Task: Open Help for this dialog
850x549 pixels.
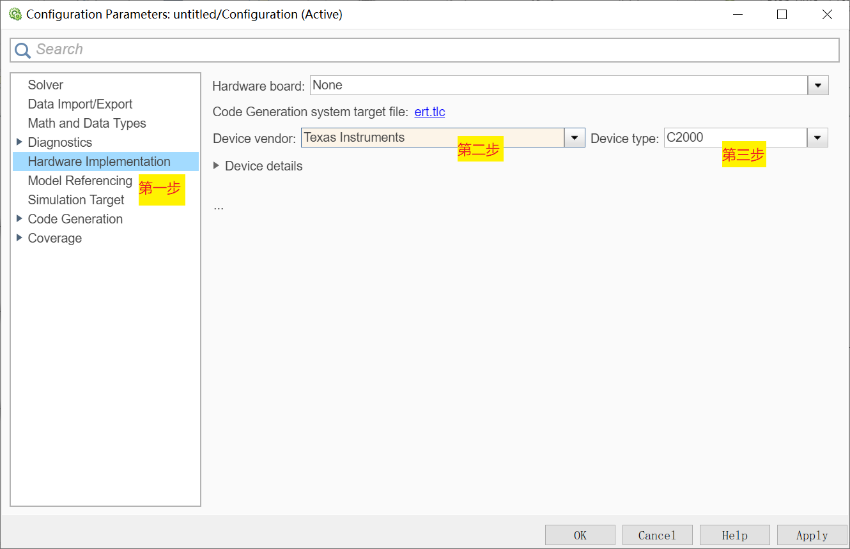Action: click(x=735, y=536)
